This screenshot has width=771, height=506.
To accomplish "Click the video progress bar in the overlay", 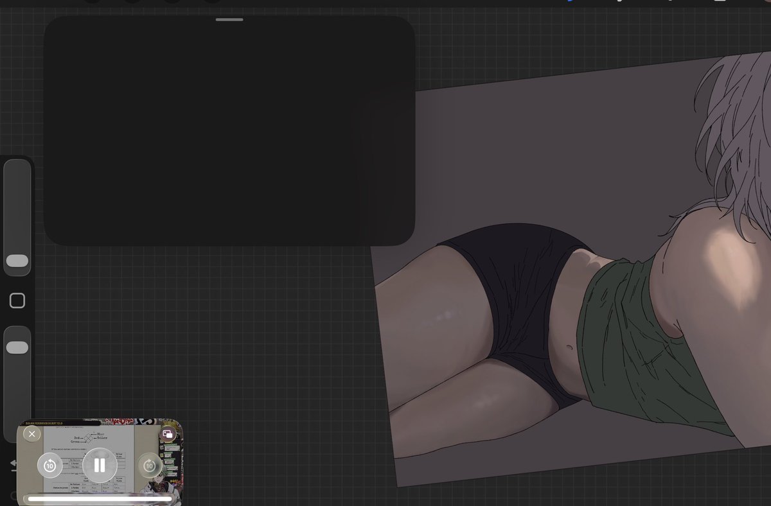I will click(100, 498).
